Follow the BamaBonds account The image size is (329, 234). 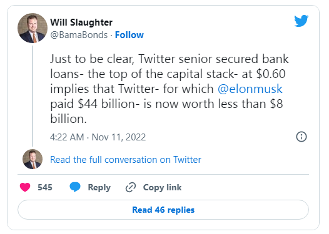coord(129,35)
